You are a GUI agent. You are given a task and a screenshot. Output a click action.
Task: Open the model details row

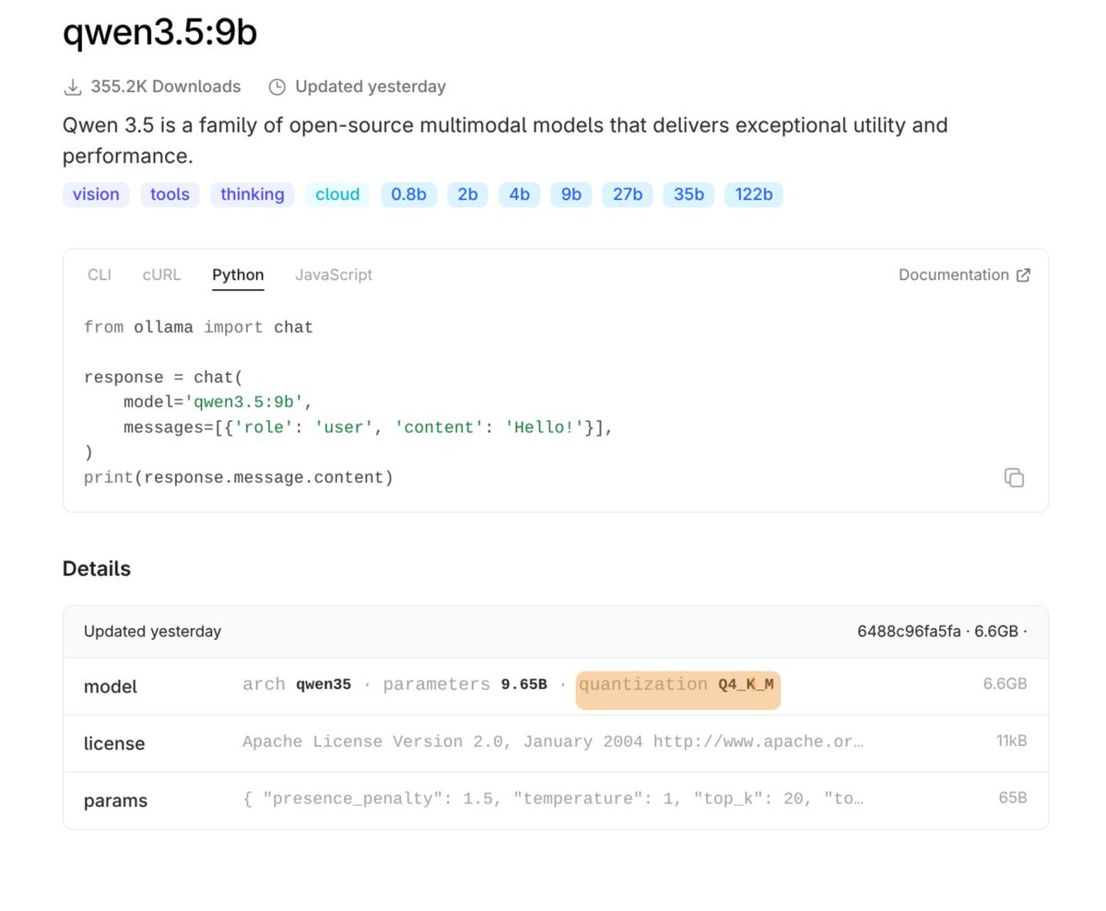pyautogui.click(x=555, y=686)
